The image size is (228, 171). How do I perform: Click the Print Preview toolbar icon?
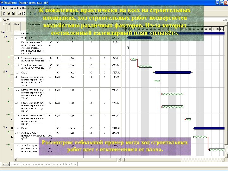point(24,13)
